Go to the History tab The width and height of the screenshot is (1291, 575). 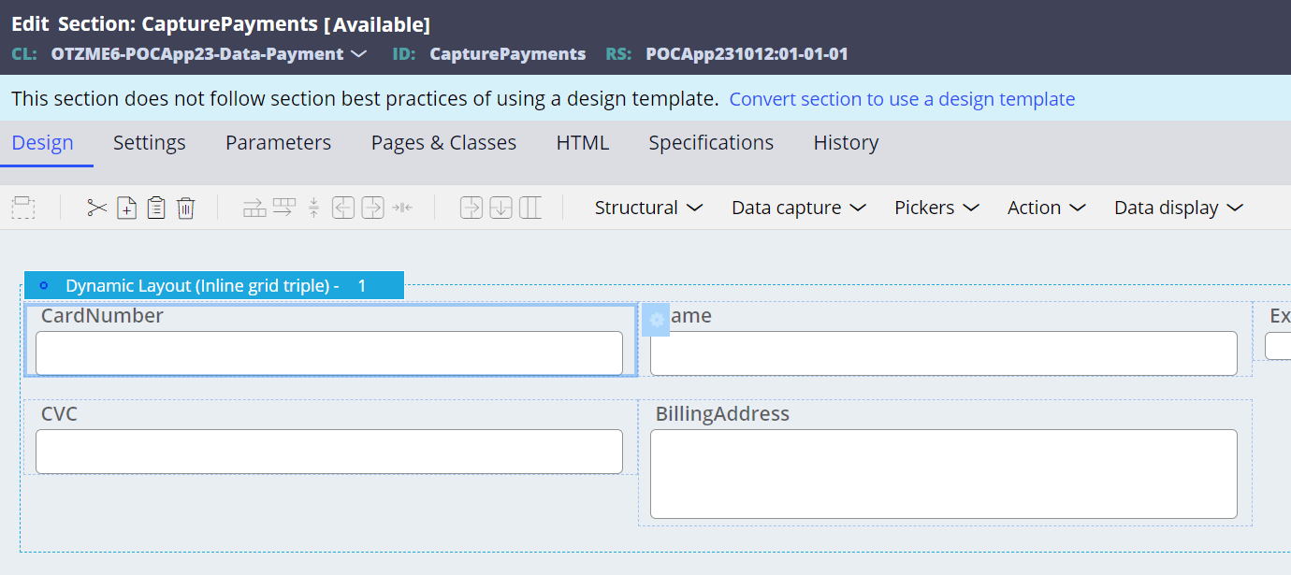[846, 143]
